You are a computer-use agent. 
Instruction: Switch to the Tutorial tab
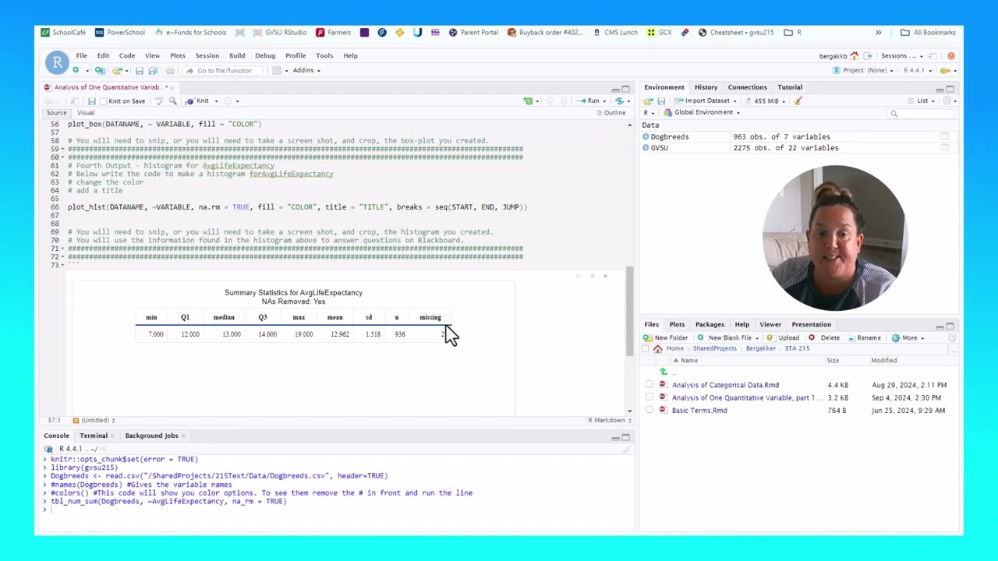click(x=790, y=87)
